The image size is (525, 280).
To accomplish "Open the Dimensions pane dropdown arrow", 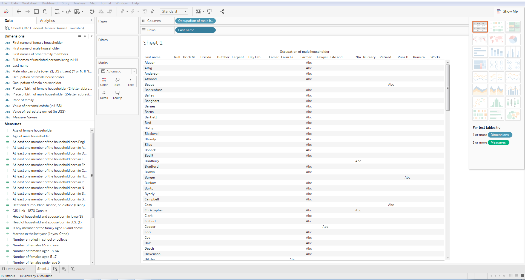I will pos(91,36).
